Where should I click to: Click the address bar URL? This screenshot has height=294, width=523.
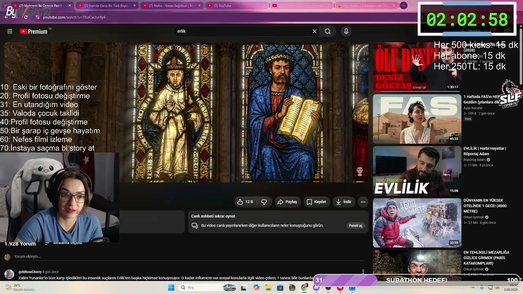point(74,17)
